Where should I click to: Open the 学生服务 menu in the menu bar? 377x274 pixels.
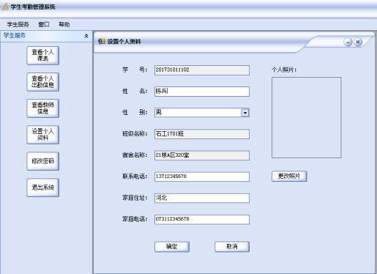click(18, 24)
